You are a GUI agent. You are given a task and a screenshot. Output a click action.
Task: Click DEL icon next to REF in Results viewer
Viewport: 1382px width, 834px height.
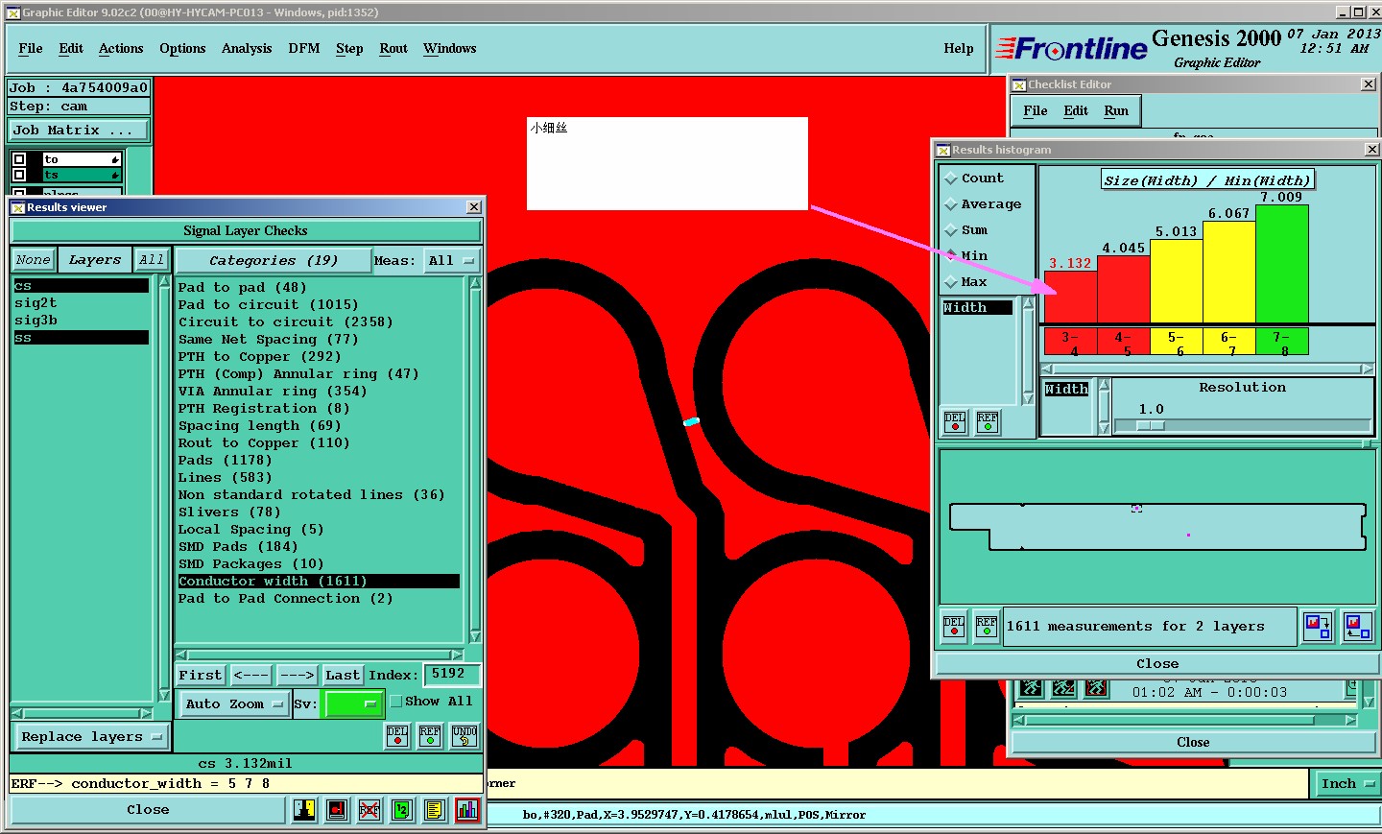coord(397,736)
